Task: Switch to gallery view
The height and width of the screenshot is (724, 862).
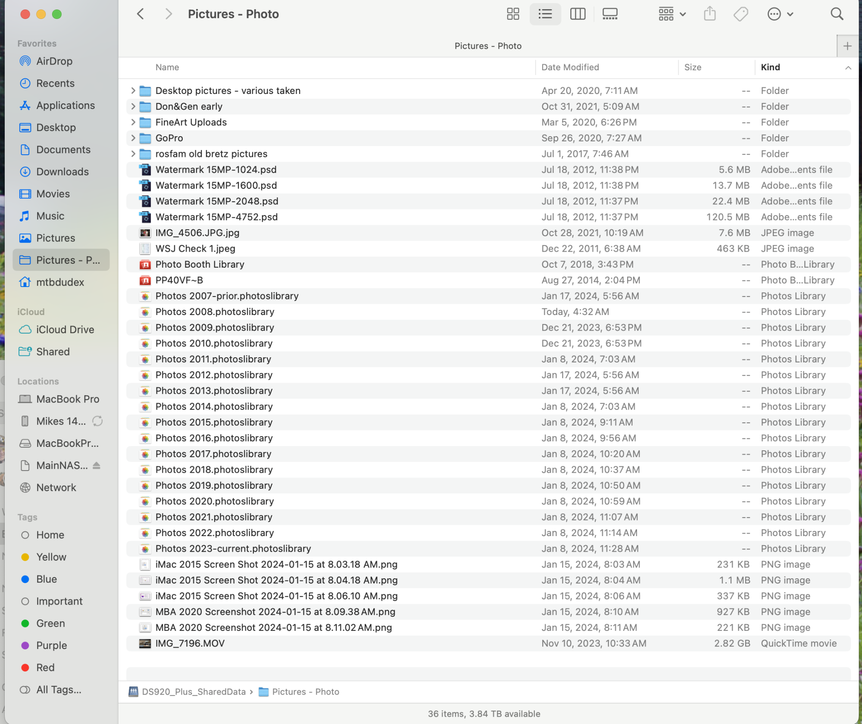Action: click(x=610, y=14)
